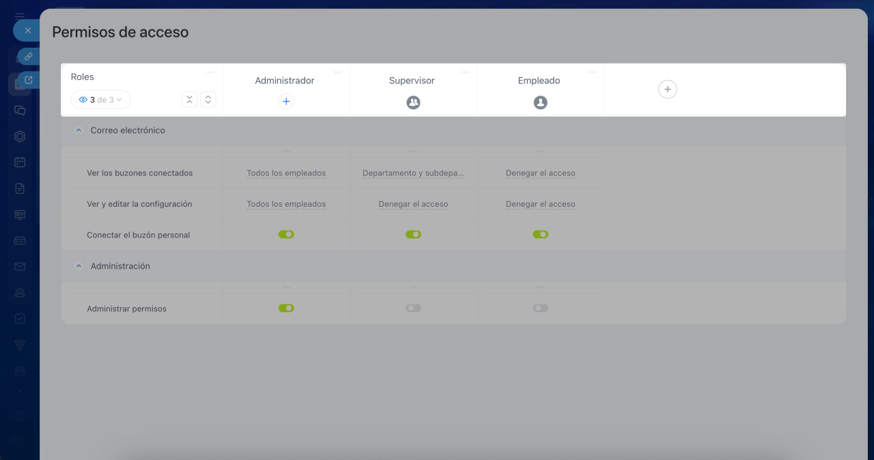Add a new role column

667,89
